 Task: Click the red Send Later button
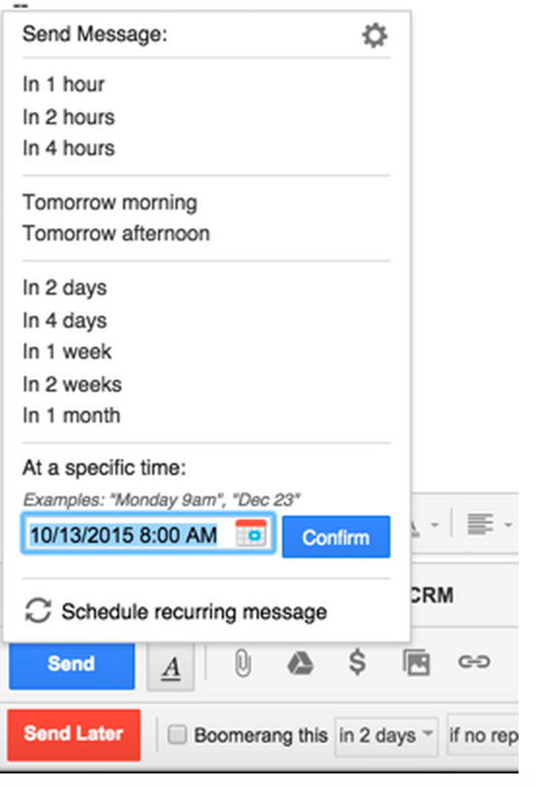coord(74,735)
